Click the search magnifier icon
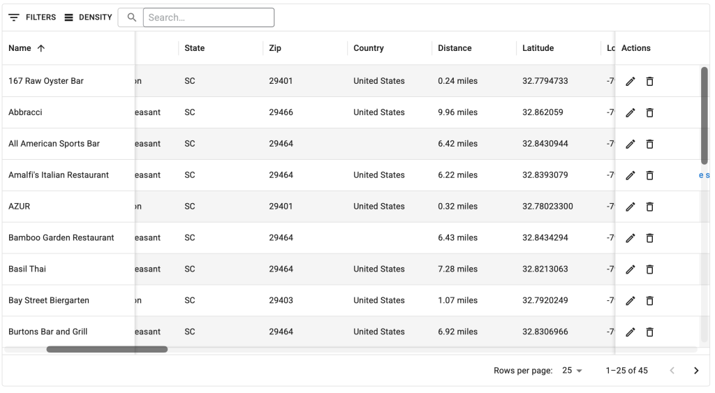The width and height of the screenshot is (715, 393). [x=132, y=17]
